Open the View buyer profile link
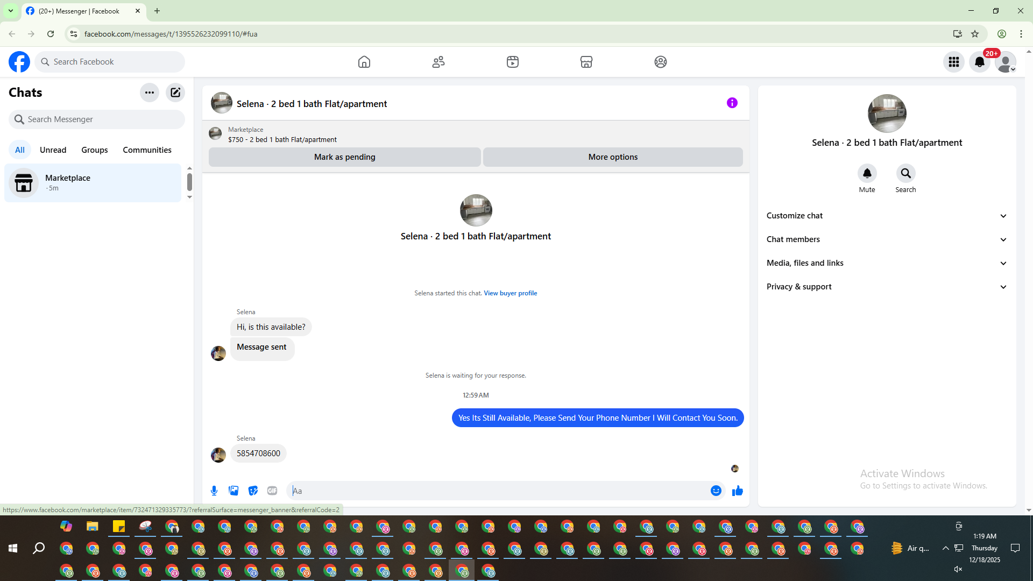Image resolution: width=1033 pixels, height=581 pixels. 510,293
